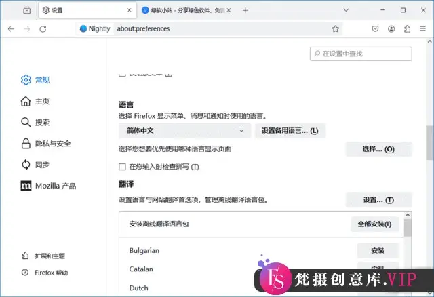Select 主页 in the sidebar

click(35, 101)
